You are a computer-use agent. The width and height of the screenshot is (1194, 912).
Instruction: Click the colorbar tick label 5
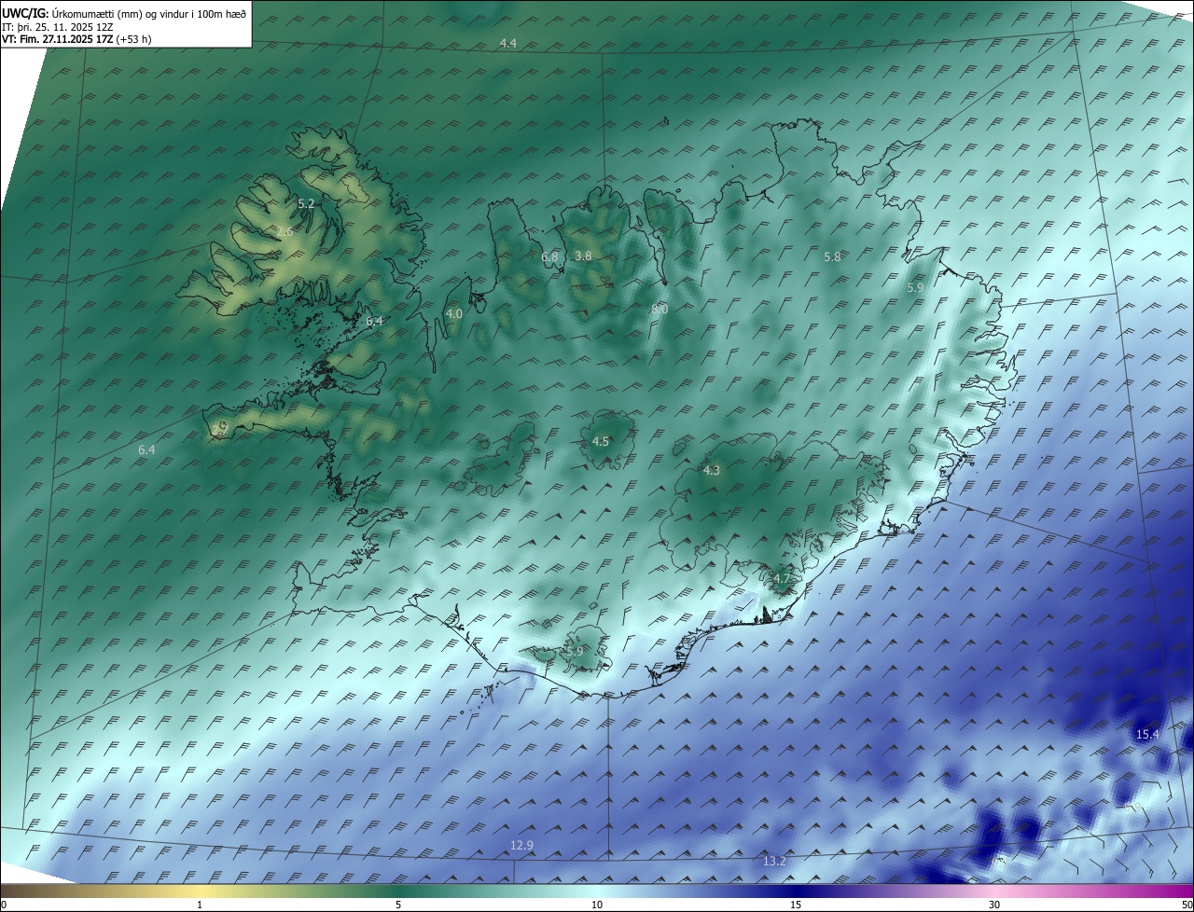398,905
